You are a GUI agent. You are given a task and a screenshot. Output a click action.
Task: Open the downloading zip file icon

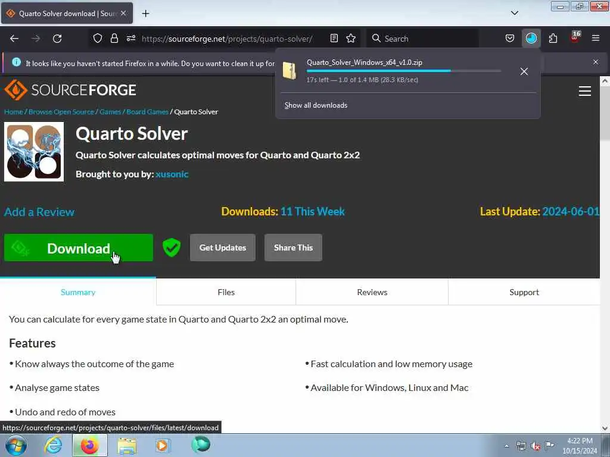tap(290, 71)
